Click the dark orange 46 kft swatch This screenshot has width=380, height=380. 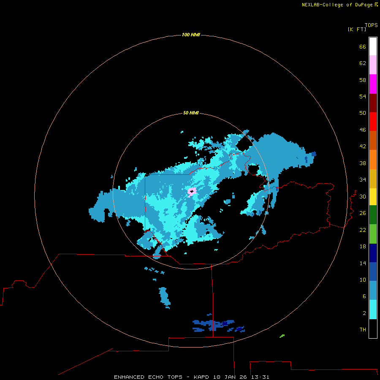373,140
